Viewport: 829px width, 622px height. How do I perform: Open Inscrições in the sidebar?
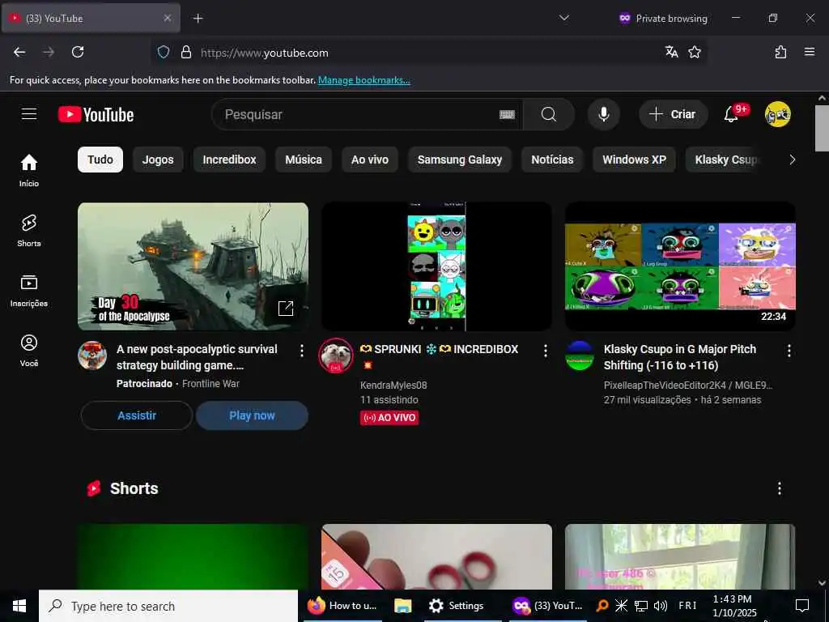point(29,291)
